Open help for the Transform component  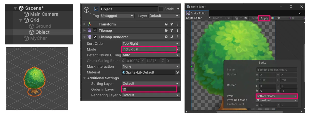click(166, 24)
